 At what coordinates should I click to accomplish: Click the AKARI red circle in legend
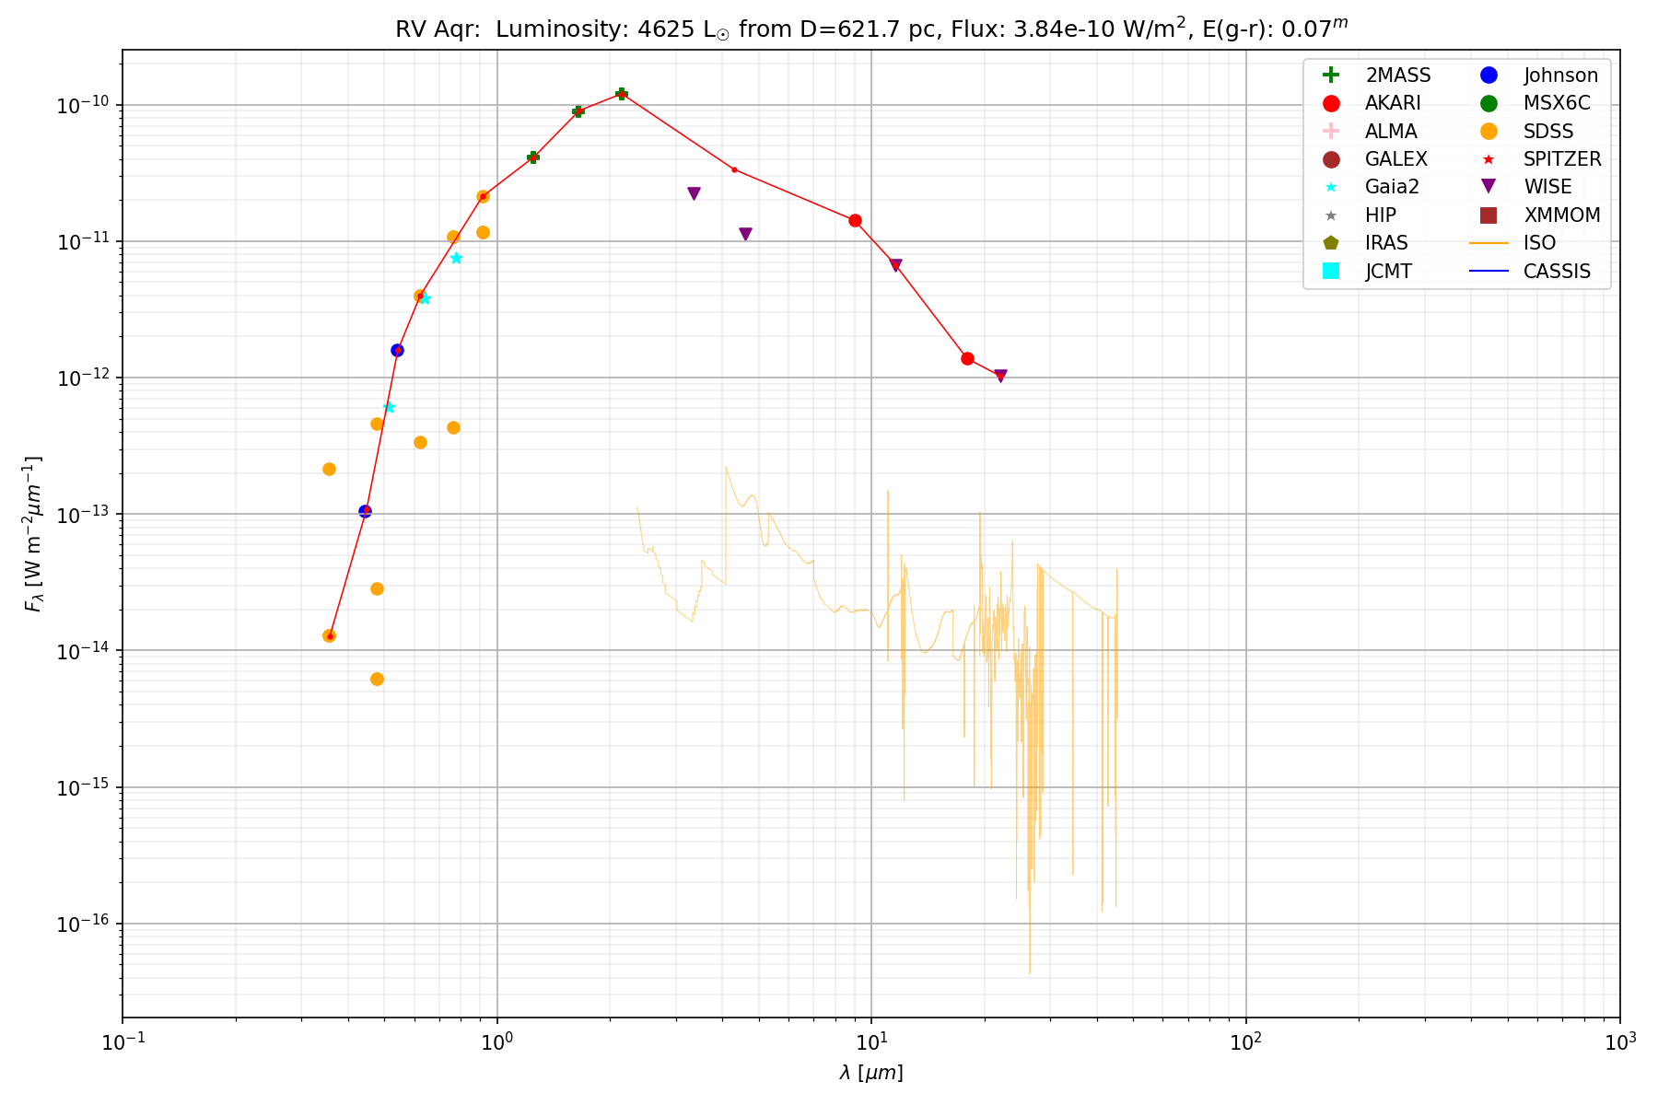pos(1330,103)
